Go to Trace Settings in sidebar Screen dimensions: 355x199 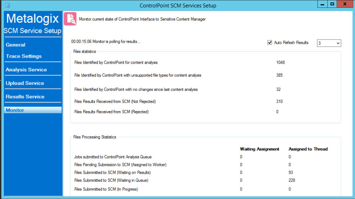coord(24,56)
